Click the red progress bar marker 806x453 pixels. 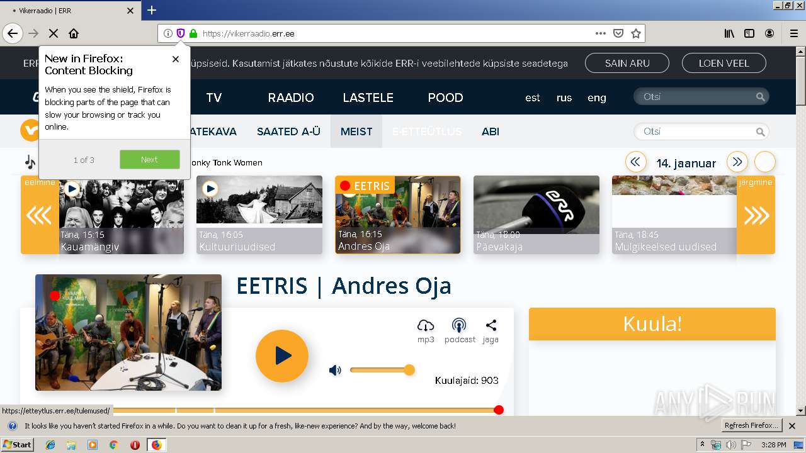(499, 410)
